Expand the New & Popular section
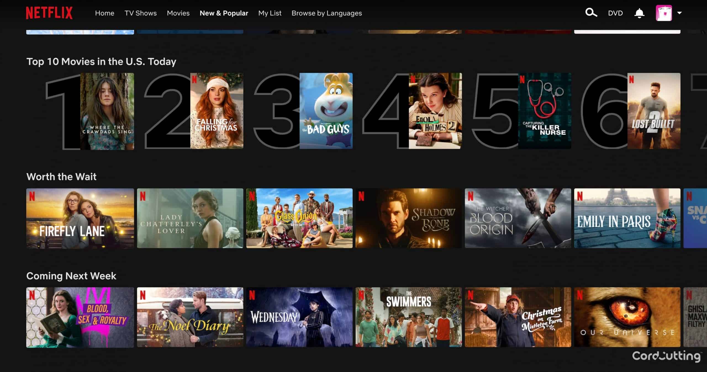The image size is (707, 372). coord(224,13)
